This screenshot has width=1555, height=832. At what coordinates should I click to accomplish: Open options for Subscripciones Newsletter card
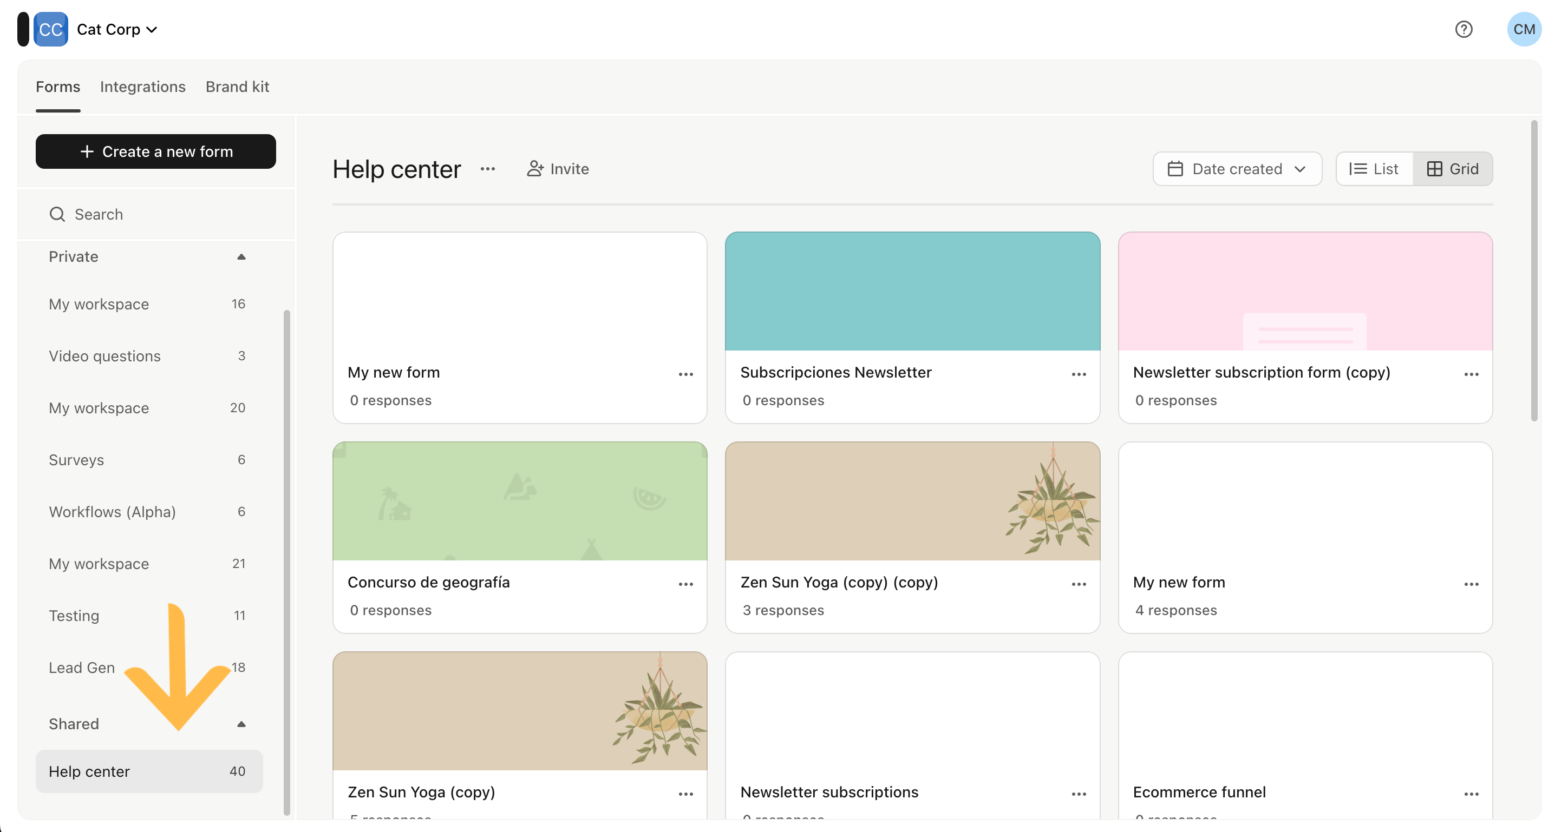(1079, 374)
